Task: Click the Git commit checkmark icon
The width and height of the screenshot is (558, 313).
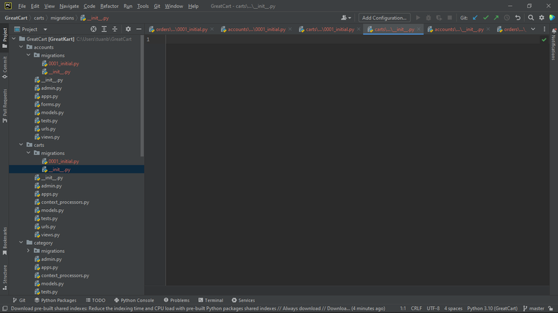Action: coord(486,18)
